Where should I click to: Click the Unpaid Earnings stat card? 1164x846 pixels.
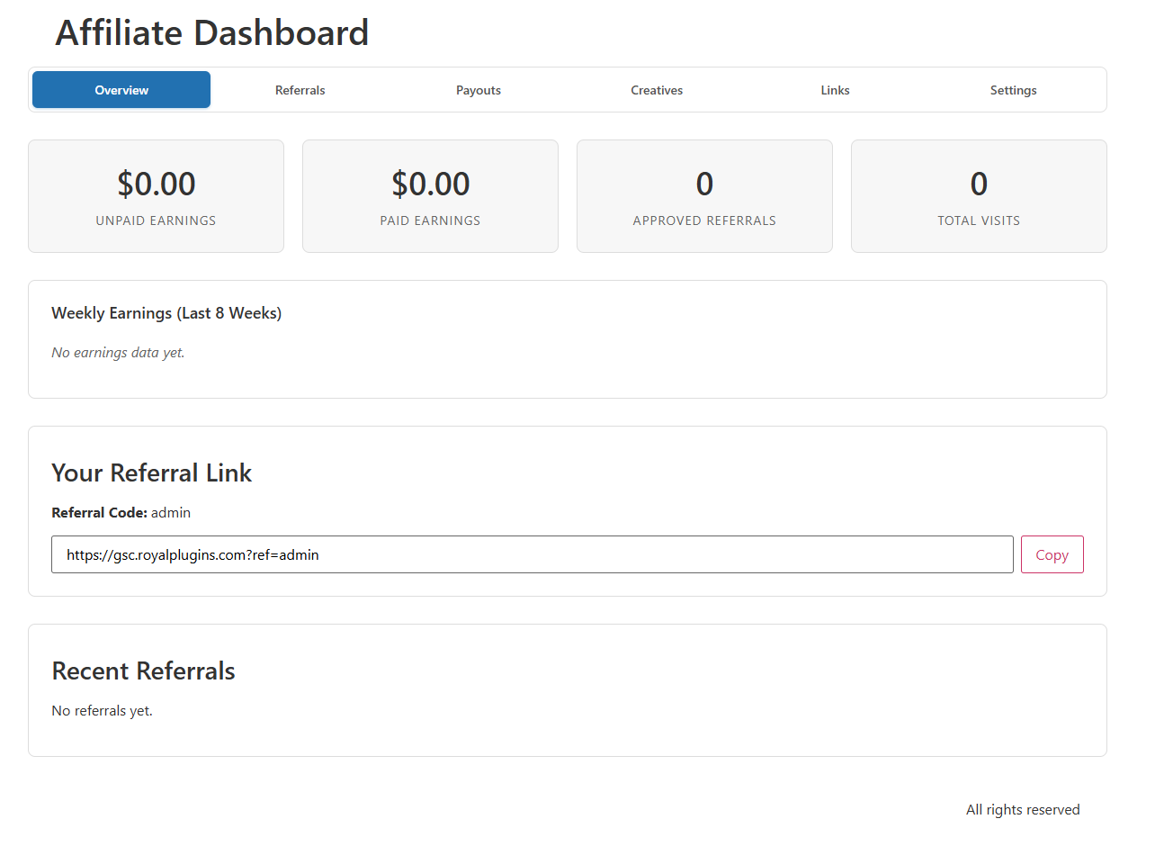[156, 196]
